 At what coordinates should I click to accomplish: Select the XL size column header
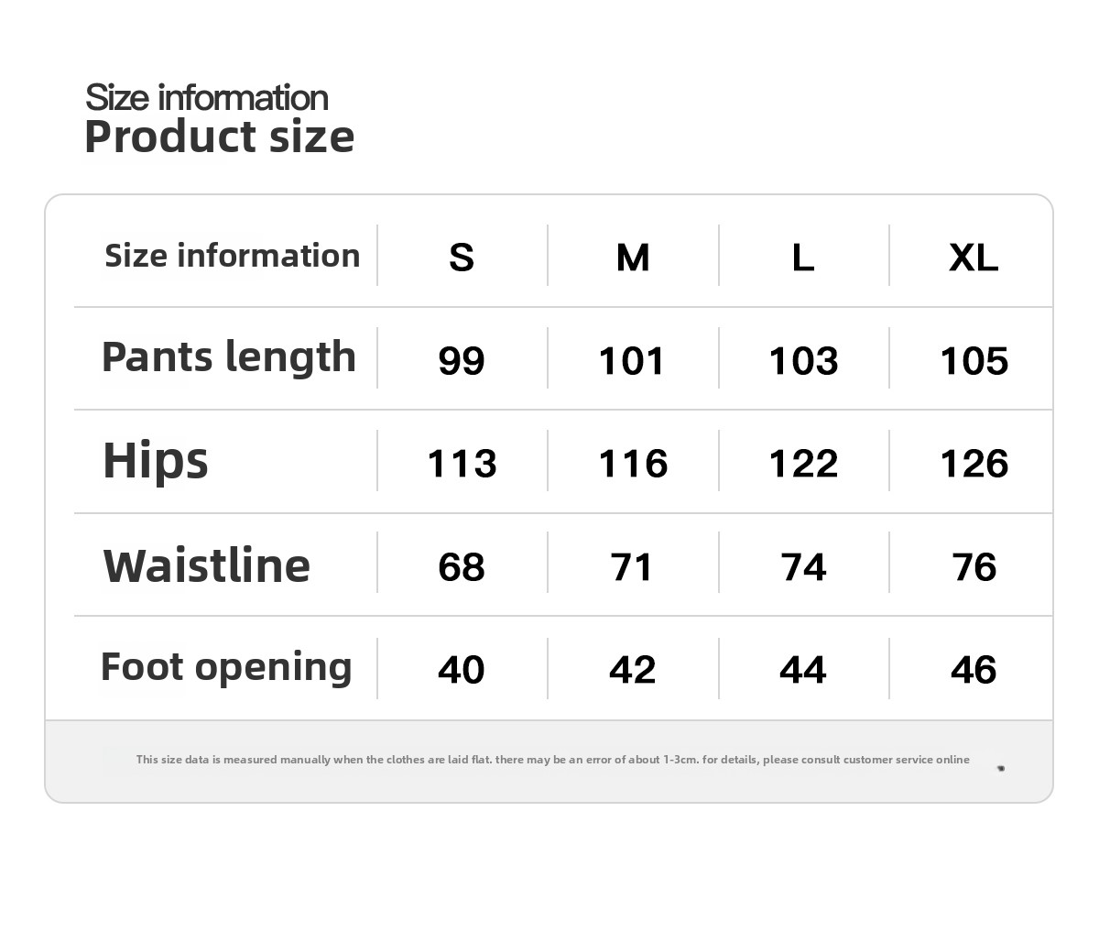click(x=974, y=258)
